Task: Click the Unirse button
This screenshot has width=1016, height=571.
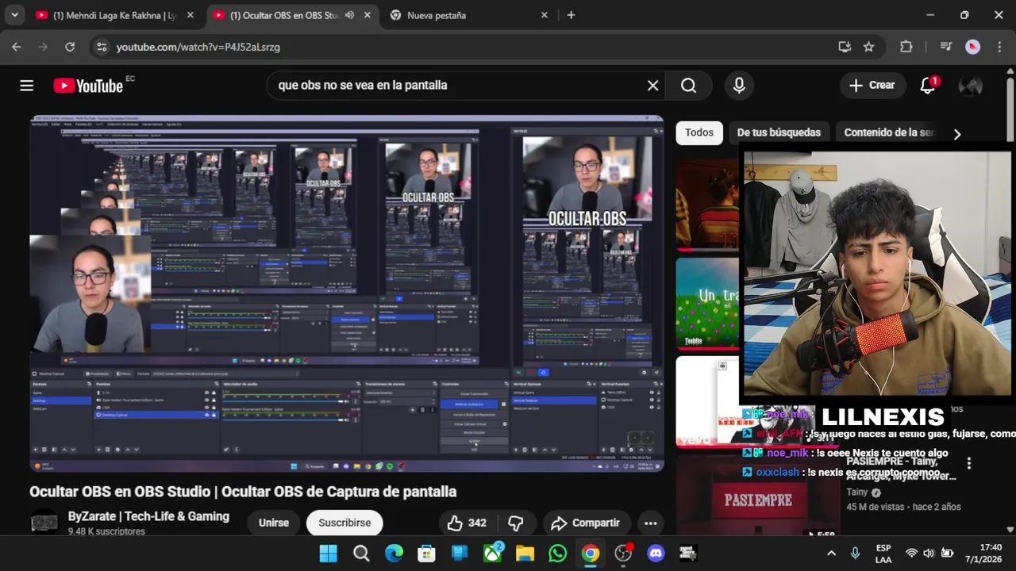Action: tap(274, 523)
